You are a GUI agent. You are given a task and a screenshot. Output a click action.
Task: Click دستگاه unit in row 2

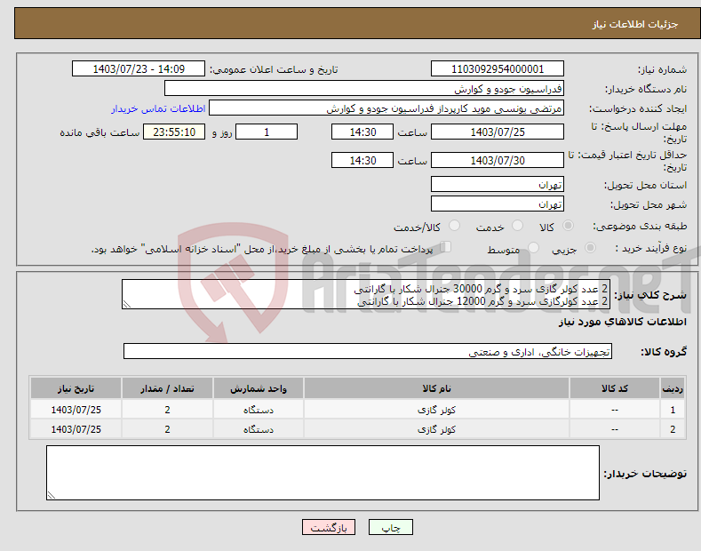click(259, 429)
